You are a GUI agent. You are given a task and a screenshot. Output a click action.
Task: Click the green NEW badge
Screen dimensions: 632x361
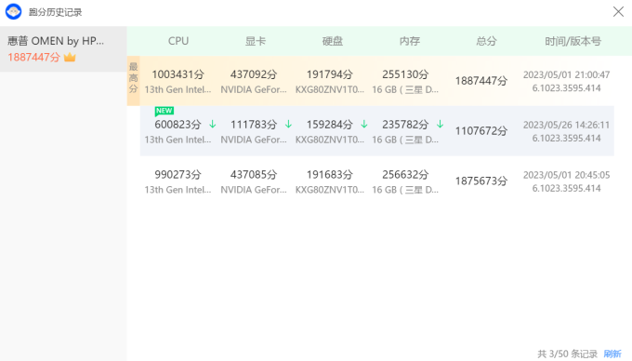click(165, 111)
